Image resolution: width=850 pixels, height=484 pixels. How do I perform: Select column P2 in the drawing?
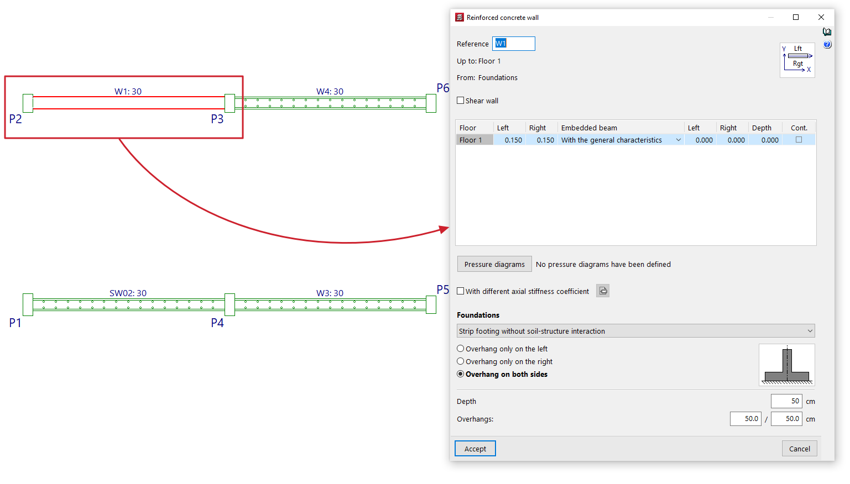(28, 103)
